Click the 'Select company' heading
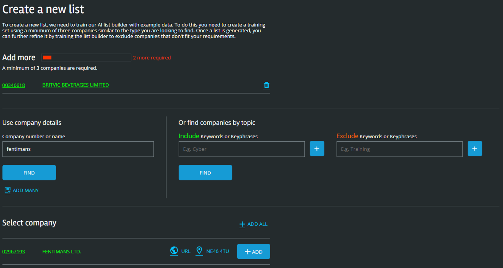This screenshot has width=503, height=268. (x=29, y=223)
